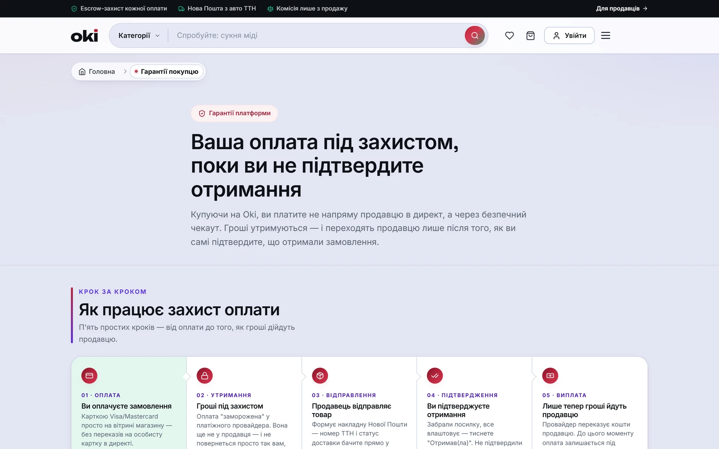This screenshot has width=719, height=449.
Task: Click the КРОК ЗА КРОКОМ label
Action: tap(113, 292)
